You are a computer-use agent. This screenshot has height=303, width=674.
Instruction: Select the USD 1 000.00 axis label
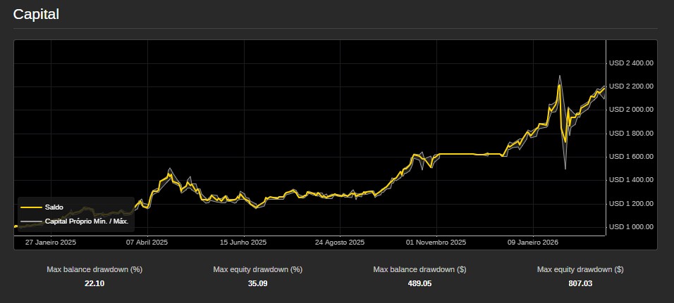click(631, 226)
